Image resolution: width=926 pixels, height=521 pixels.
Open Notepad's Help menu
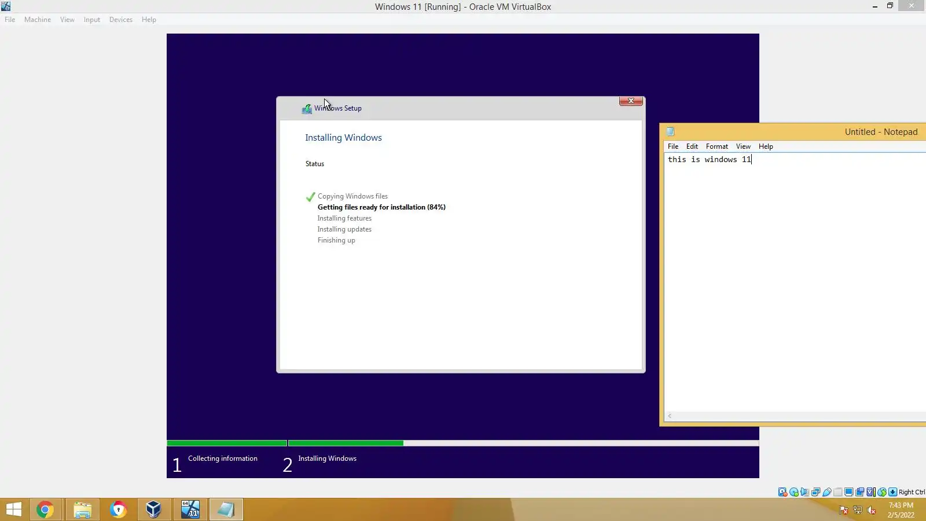[x=766, y=146]
